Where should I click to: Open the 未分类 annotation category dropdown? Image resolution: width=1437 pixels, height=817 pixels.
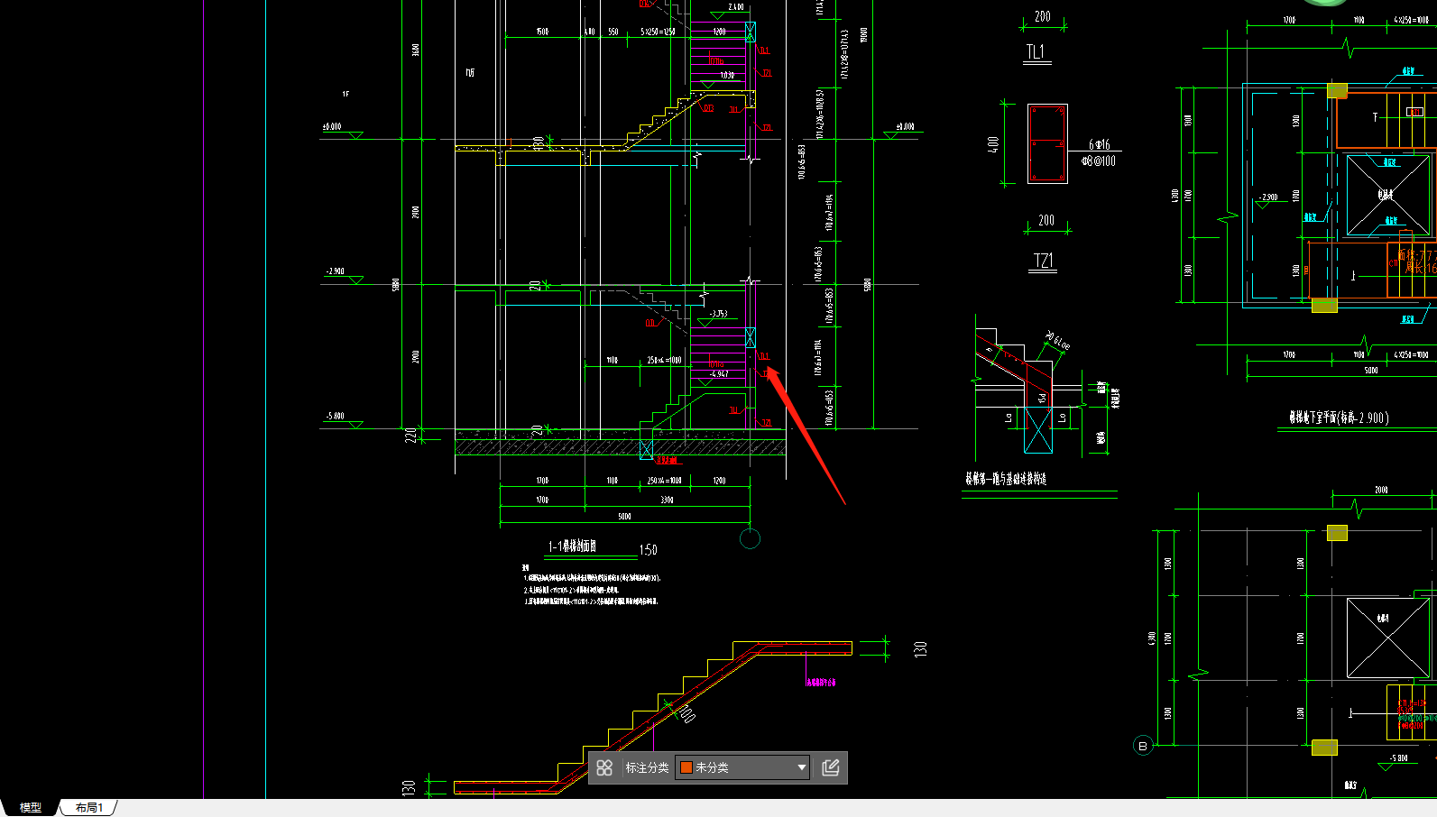click(x=742, y=767)
